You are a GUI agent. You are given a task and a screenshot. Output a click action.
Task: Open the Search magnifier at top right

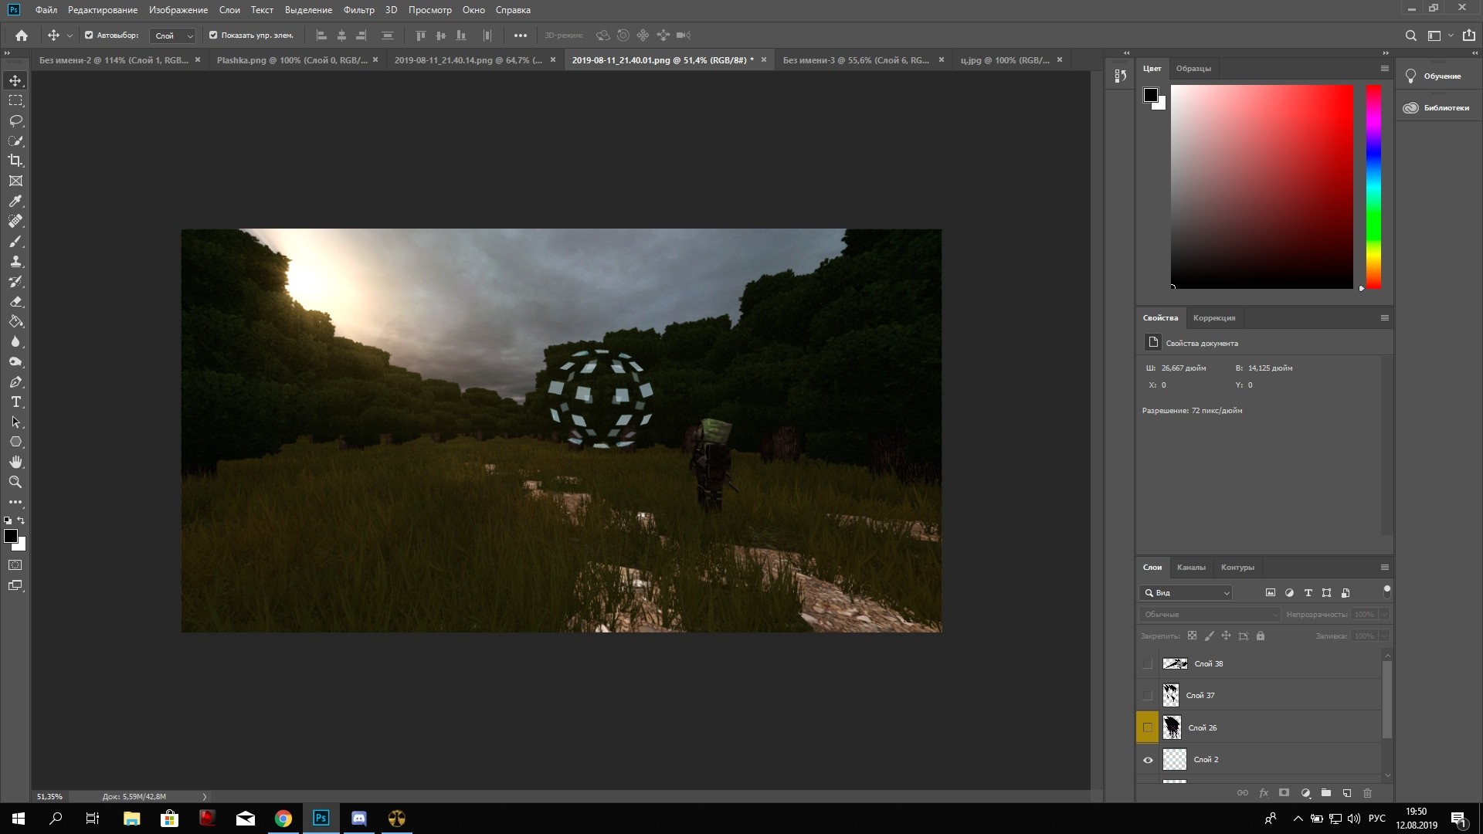point(1410,36)
